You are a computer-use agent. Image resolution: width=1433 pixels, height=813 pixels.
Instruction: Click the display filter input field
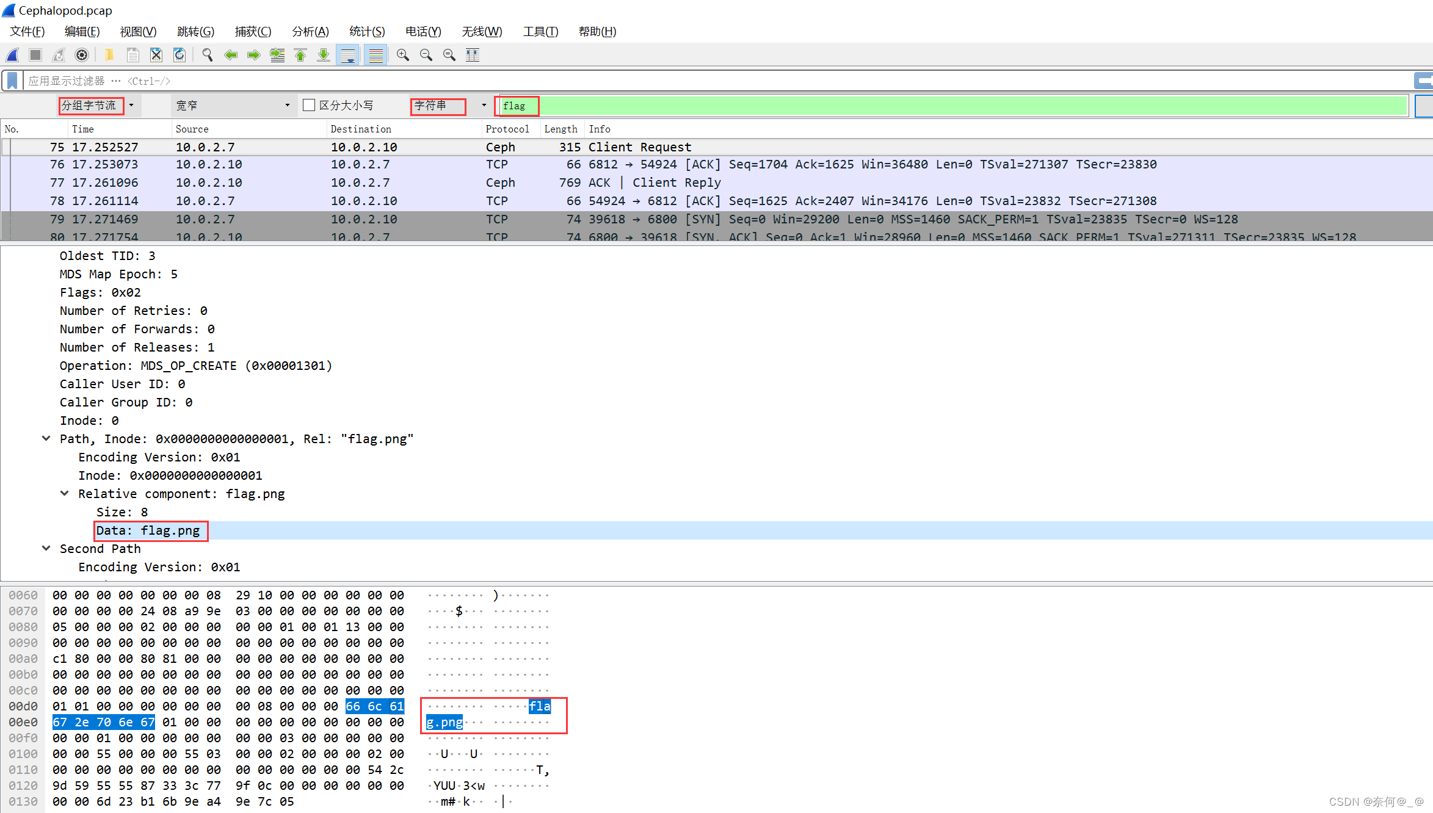(717, 81)
